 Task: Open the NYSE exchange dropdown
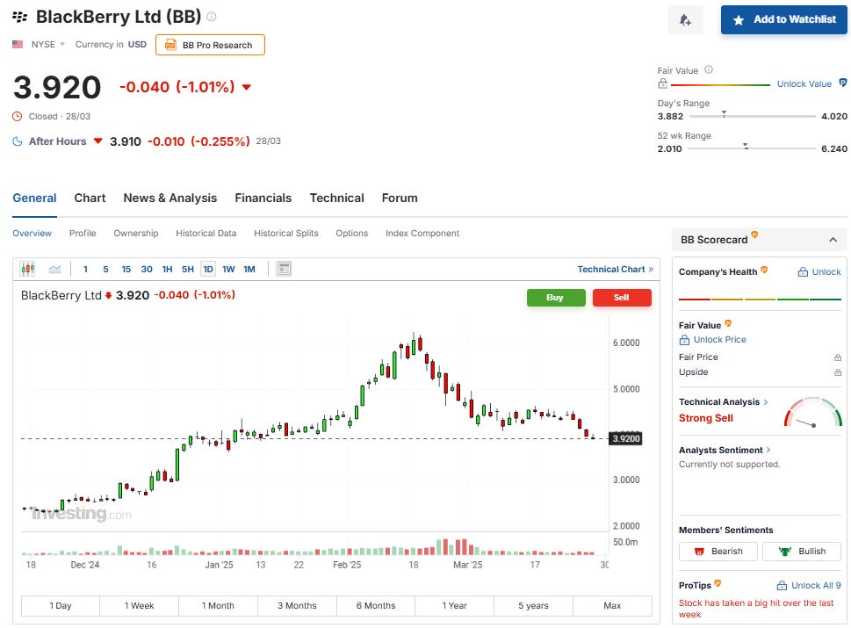(x=47, y=44)
